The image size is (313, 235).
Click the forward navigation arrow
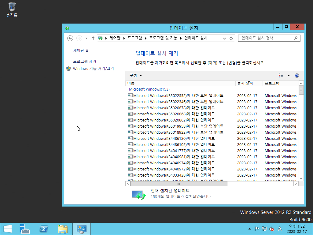pyautogui.click(x=79, y=38)
